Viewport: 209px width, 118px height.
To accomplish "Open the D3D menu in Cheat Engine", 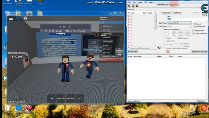I will click(145, 2).
